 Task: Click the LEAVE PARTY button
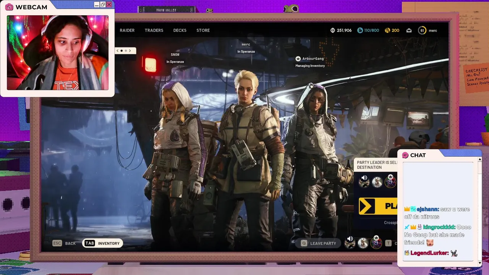319,243
